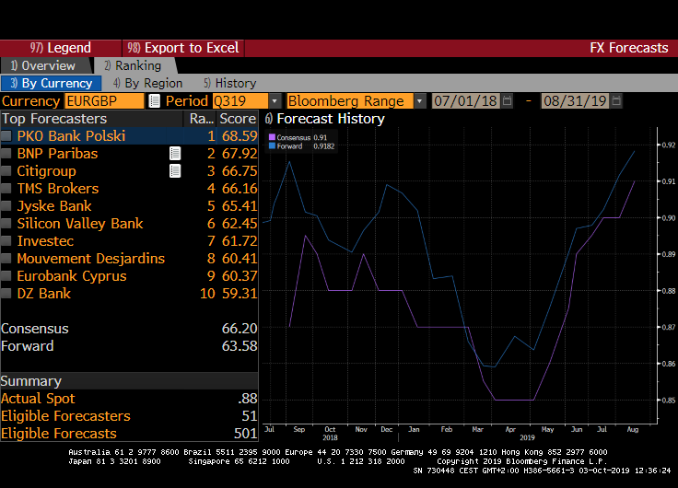Open calendar picker for end date 08/31/19
678x488 pixels.
(616, 101)
